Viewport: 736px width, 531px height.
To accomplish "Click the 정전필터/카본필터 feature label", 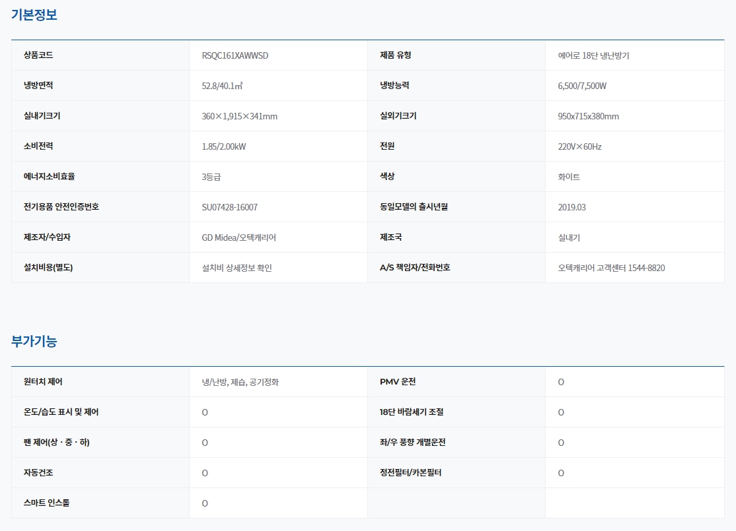I will point(410,473).
